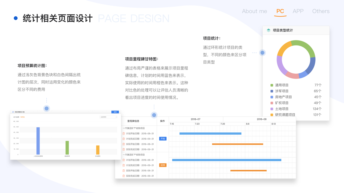Click the orange 研究课题项目 legend swatch
The image size is (344, 193).
272,115
